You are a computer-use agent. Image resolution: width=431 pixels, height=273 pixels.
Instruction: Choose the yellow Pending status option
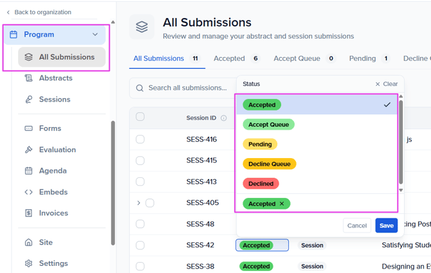click(260, 145)
